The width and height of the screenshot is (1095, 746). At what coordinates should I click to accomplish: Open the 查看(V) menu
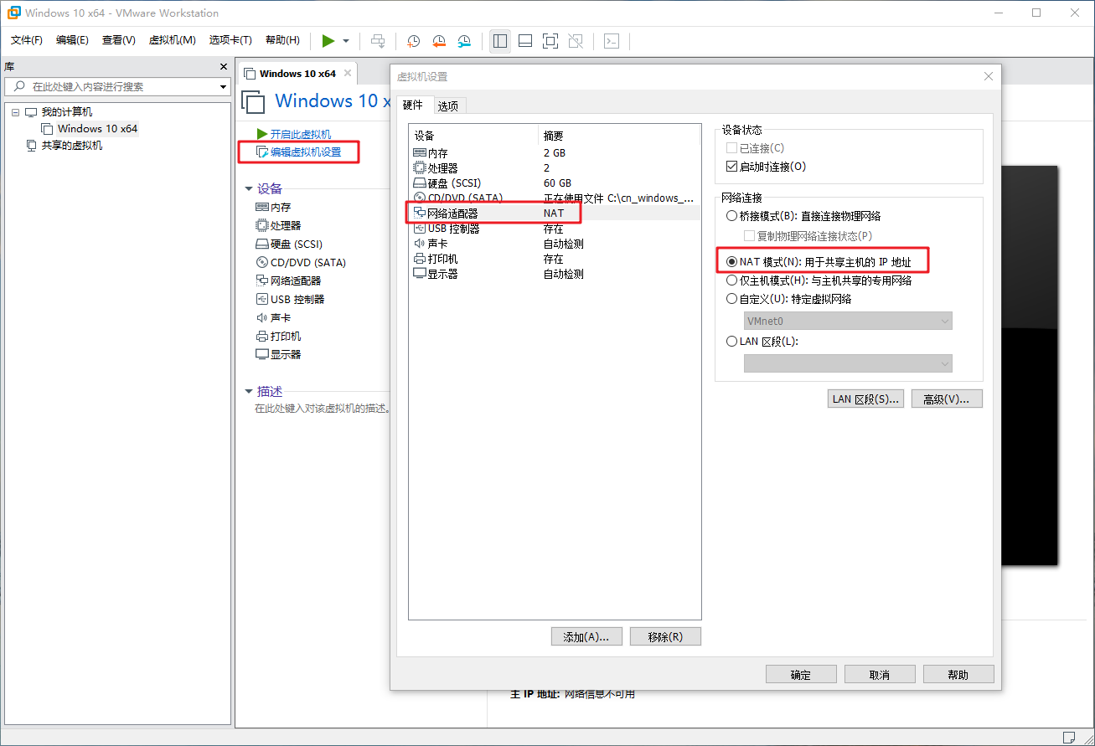click(118, 40)
